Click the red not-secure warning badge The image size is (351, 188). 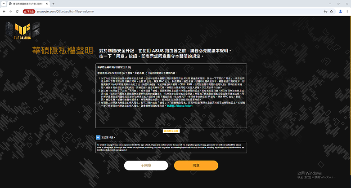click(x=29, y=11)
